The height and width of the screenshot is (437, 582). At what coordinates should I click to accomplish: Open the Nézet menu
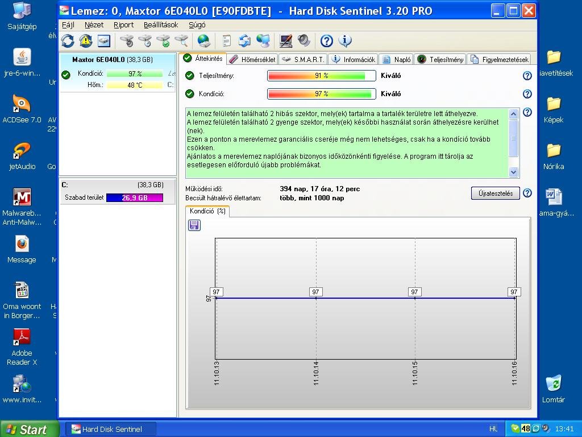[94, 25]
